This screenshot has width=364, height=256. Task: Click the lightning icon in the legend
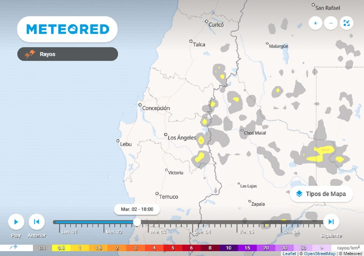point(14,247)
